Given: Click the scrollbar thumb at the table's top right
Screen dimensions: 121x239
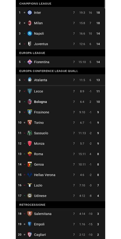Looking at the screenshot, I should pyautogui.click(x=105, y=4).
